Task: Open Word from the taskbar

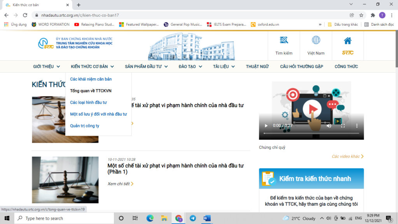Action: (207, 218)
